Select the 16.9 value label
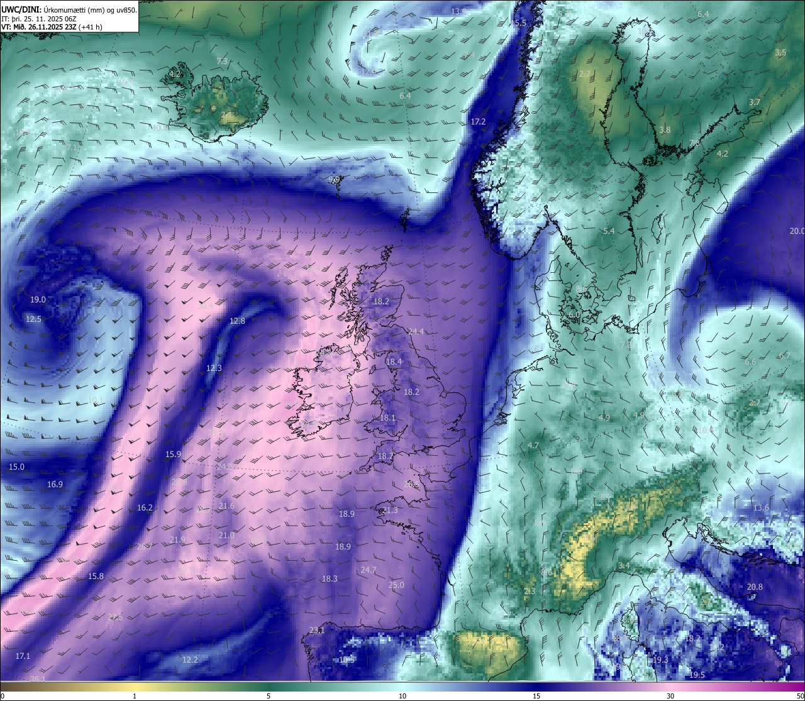 click(55, 485)
